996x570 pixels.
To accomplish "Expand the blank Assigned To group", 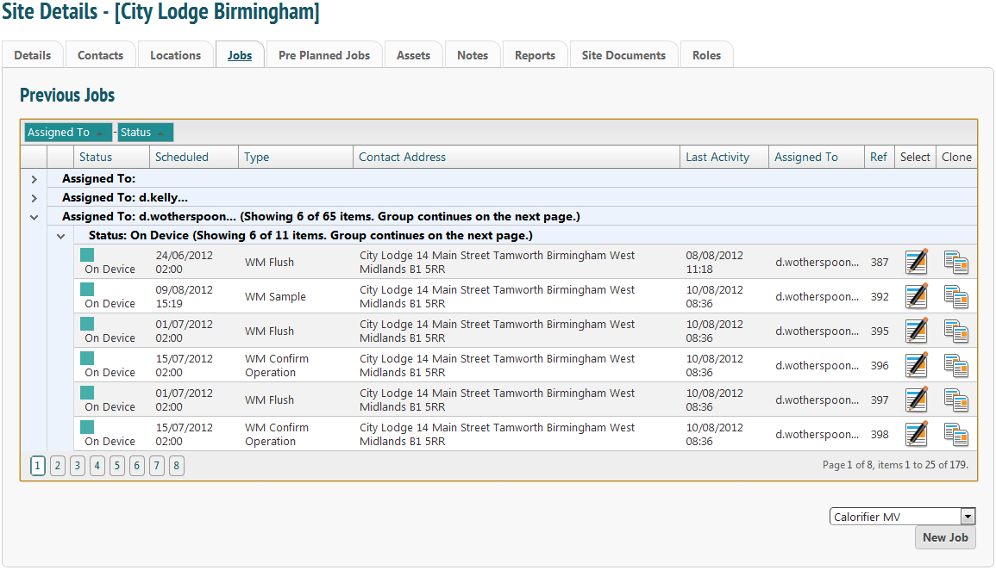I will tap(34, 179).
